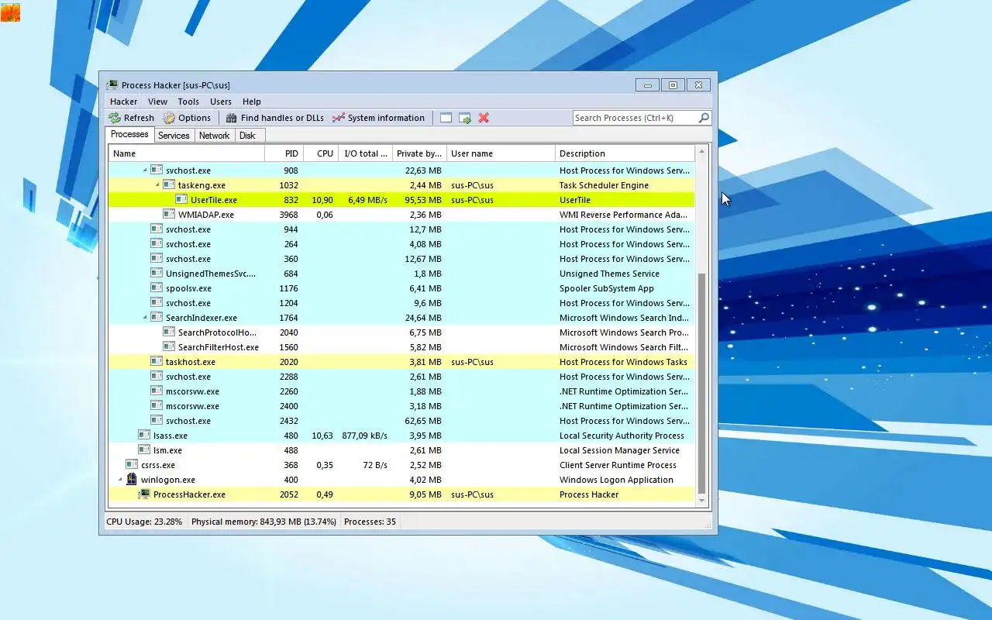
Task: Select the svchost.exe PID 1204 row
Action: tap(401, 303)
